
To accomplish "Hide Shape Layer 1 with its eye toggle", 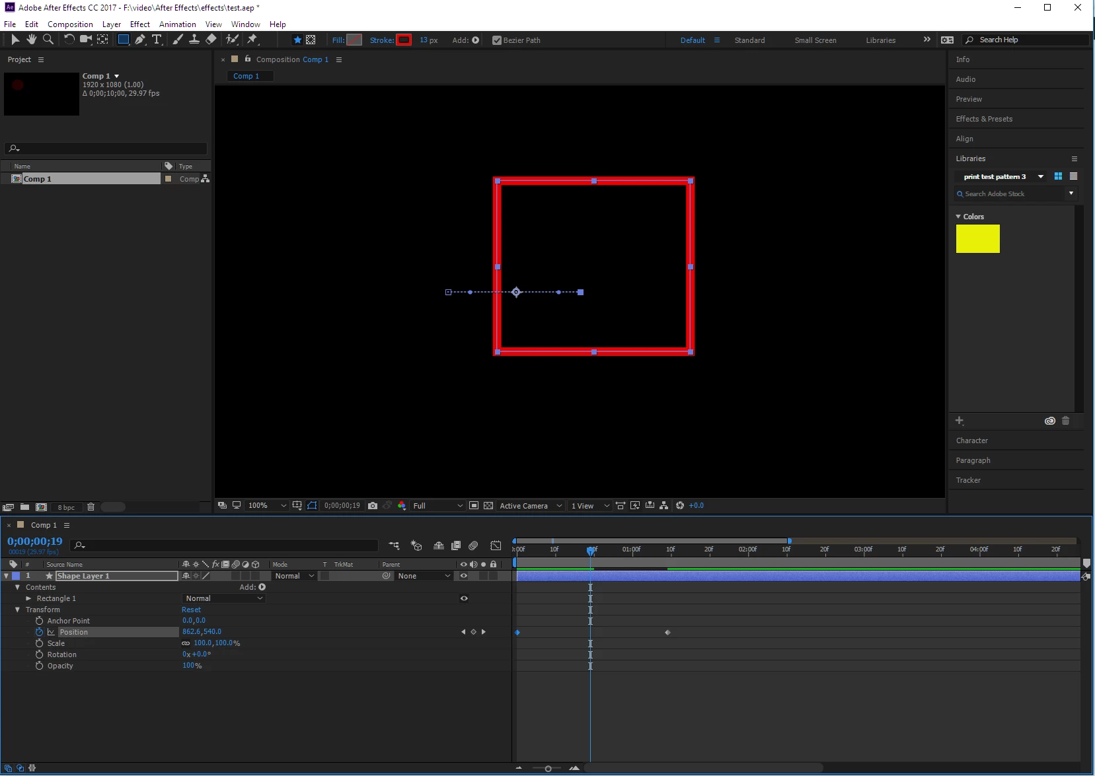I will 464,576.
